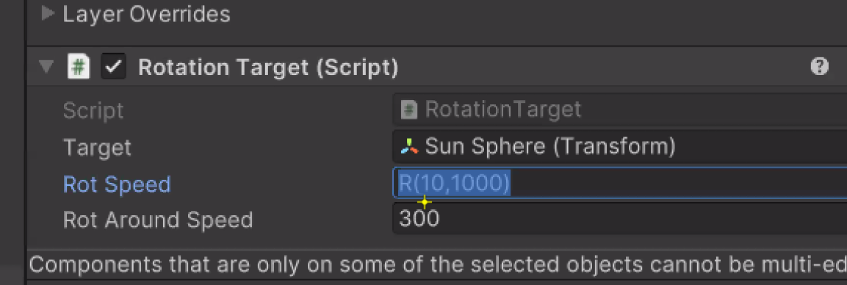Click the Target property label
The height and width of the screenshot is (285, 847).
coord(97,148)
